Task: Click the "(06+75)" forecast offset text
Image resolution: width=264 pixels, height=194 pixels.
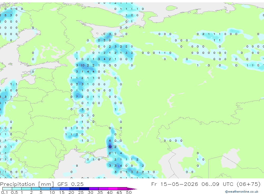Action: tap(248, 184)
